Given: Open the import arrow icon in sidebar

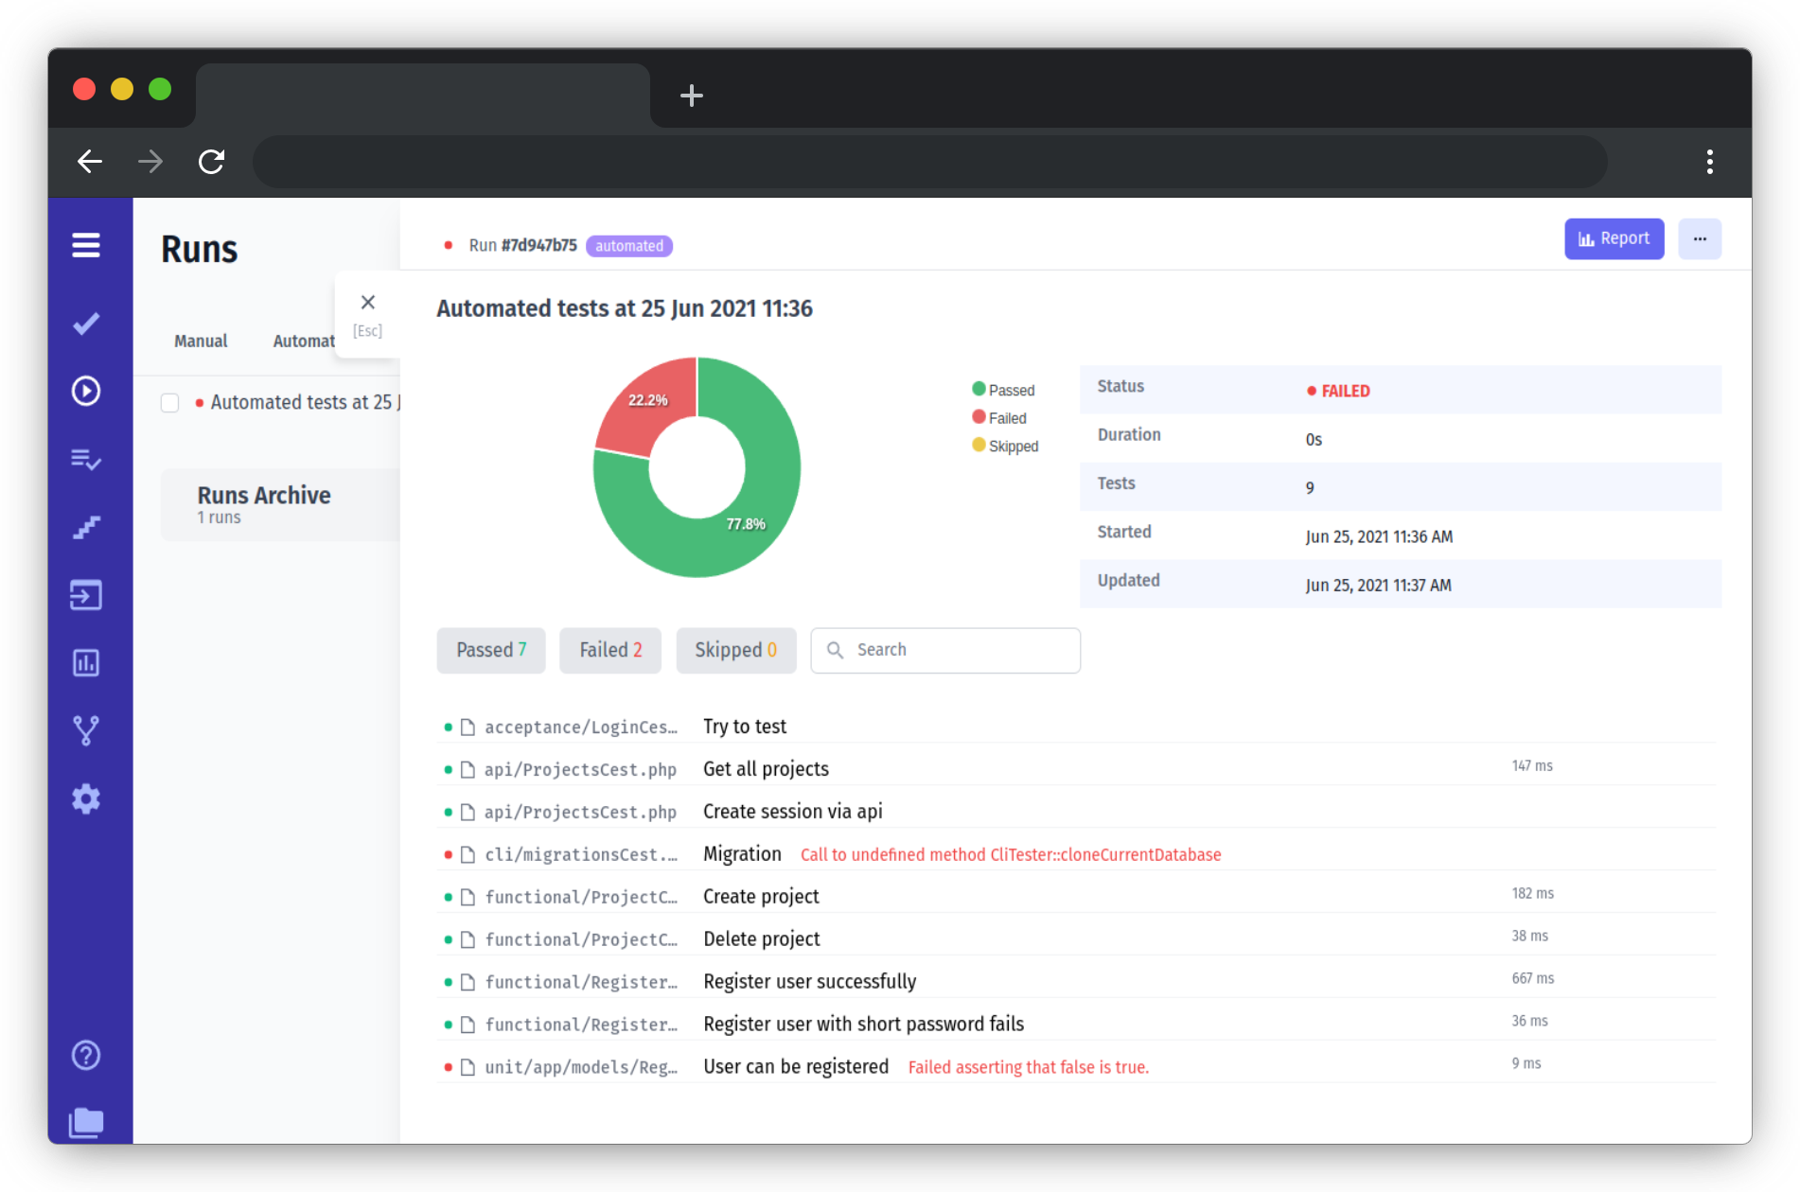Looking at the screenshot, I should click(86, 595).
